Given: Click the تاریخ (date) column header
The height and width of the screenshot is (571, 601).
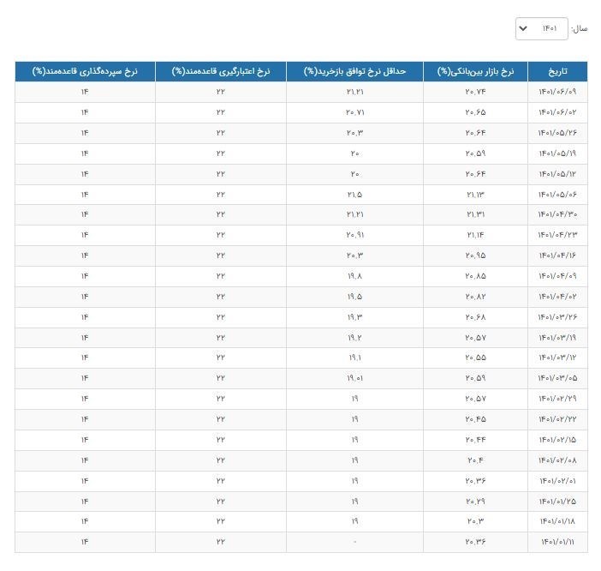Looking at the screenshot, I should coord(557,71).
